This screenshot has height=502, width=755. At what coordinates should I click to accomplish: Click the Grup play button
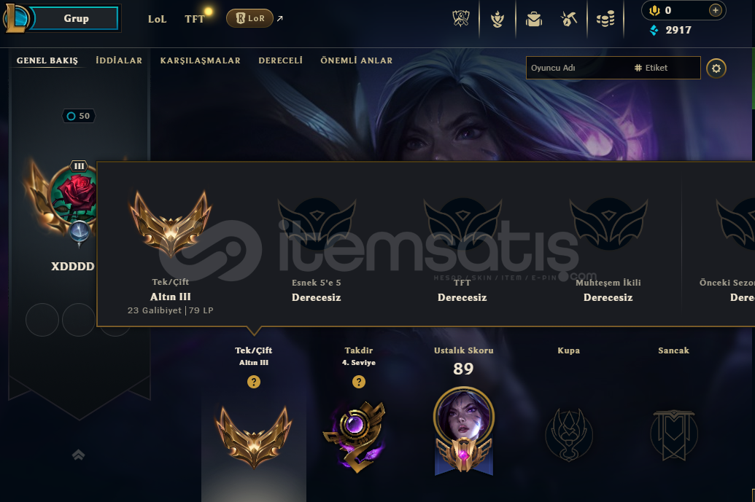pos(76,18)
